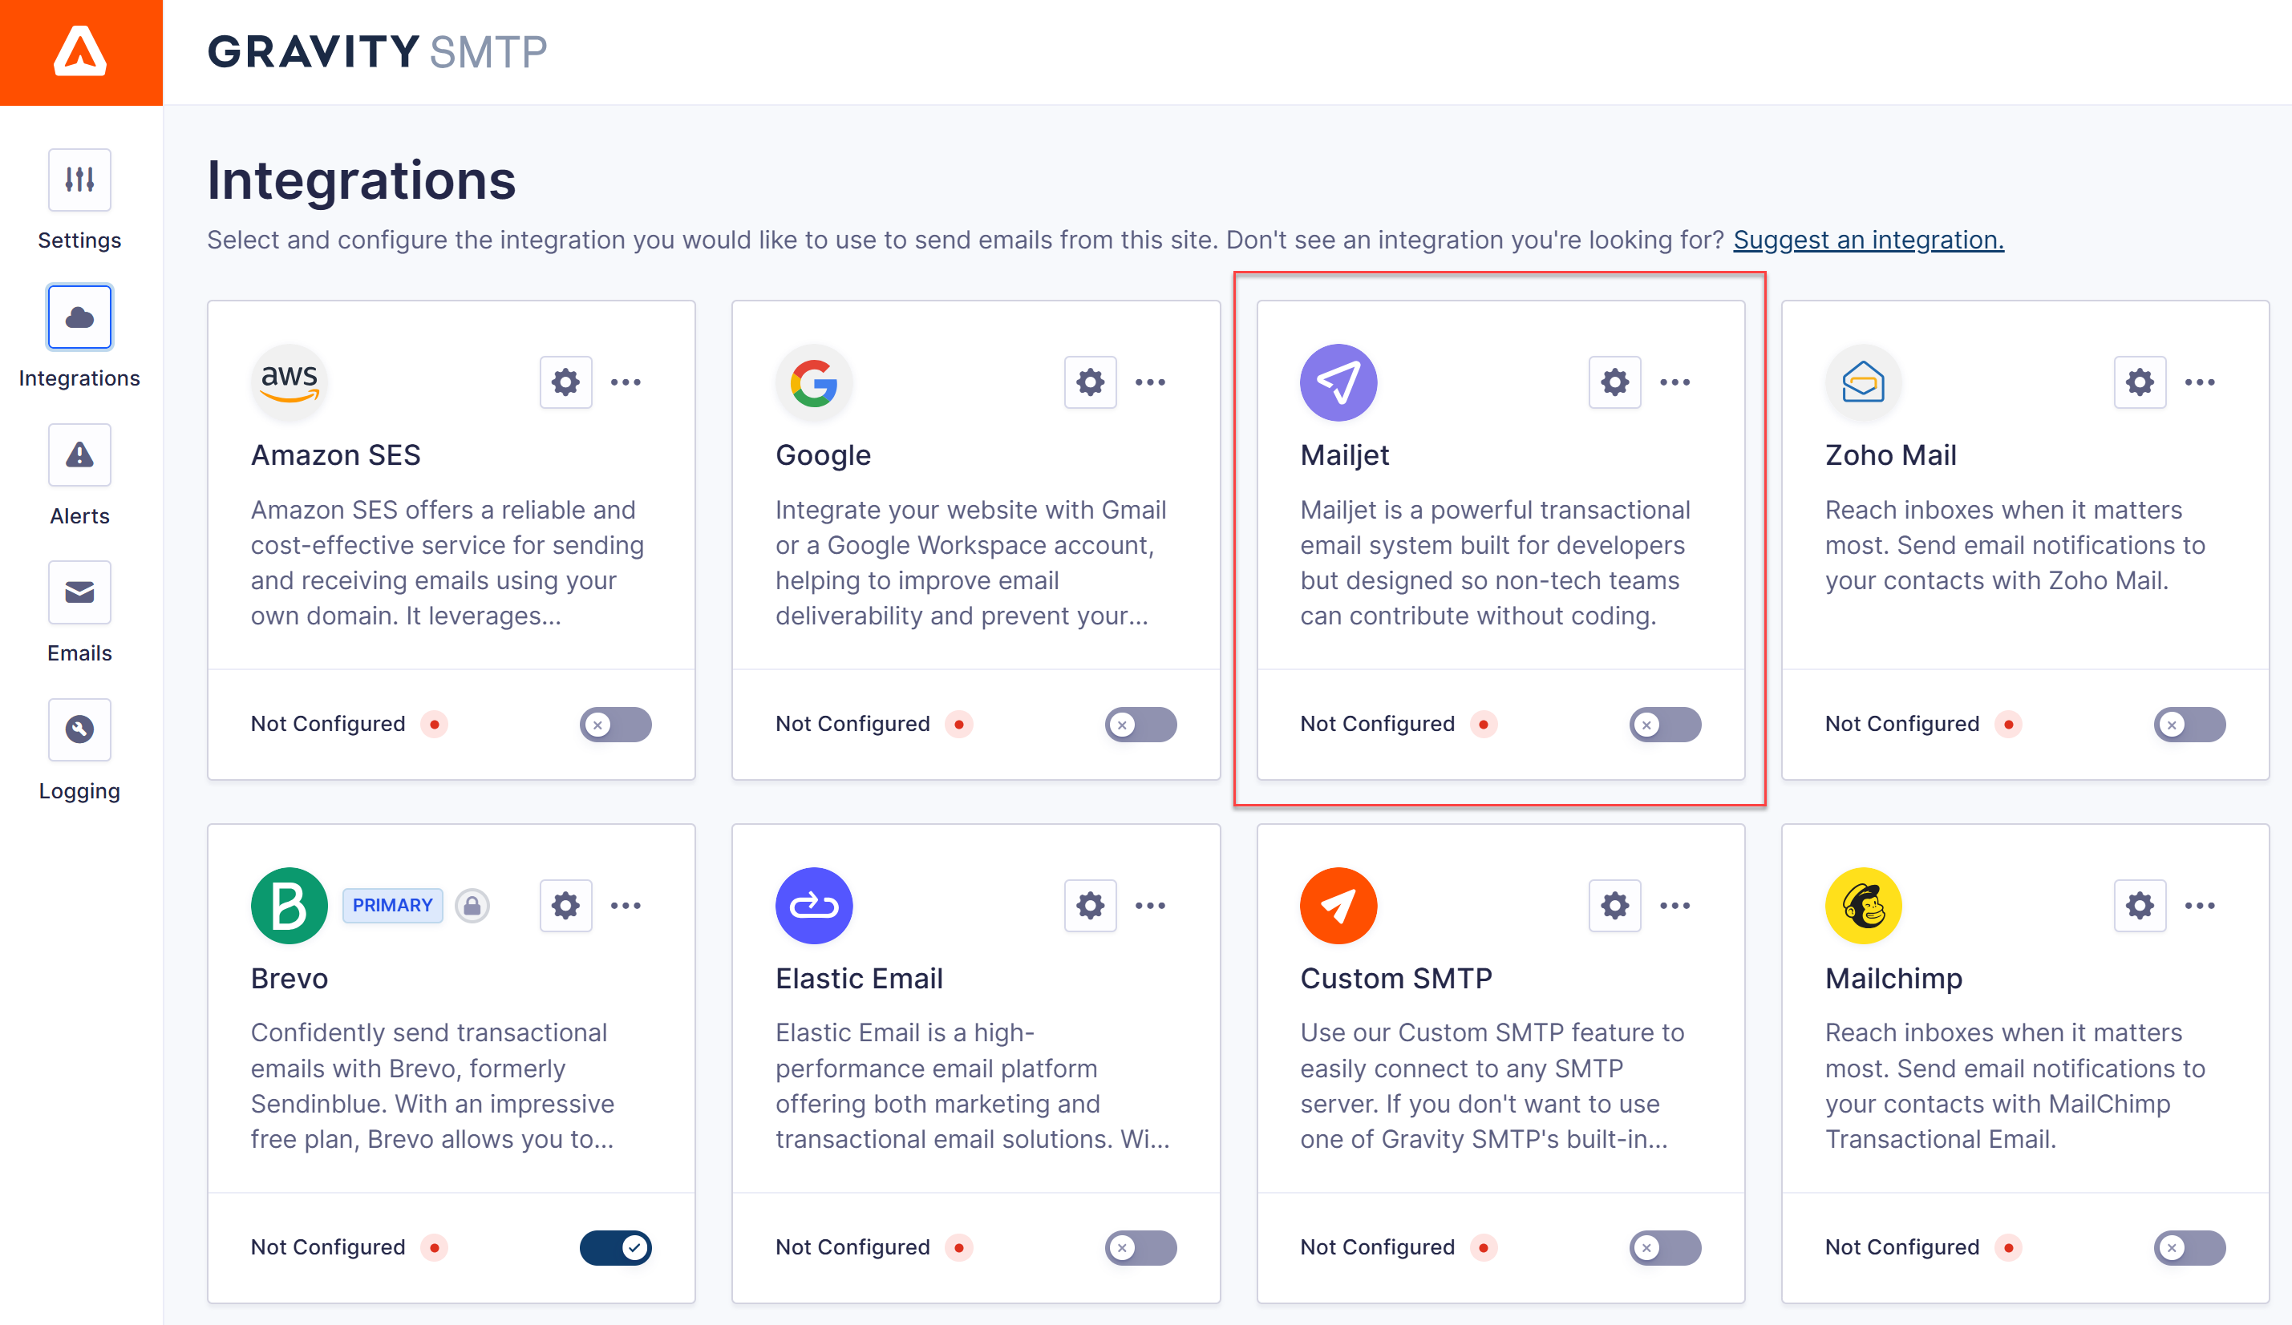Open the Settings sidebar icon
This screenshot has width=2292, height=1325.
tap(80, 180)
